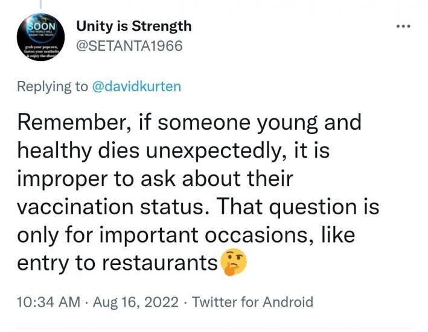Visit the @SETANTA1966 handle profile
This screenshot has width=428, height=332.
tap(129, 46)
